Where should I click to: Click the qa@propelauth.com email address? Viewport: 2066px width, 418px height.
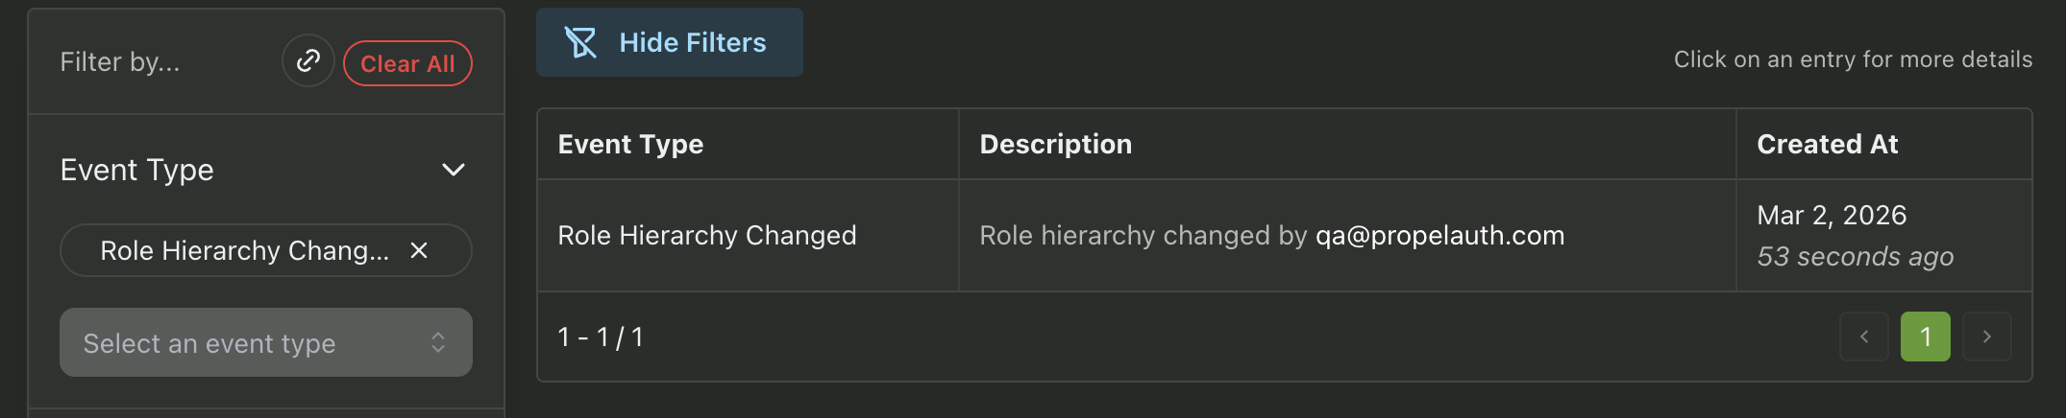pyautogui.click(x=1439, y=235)
